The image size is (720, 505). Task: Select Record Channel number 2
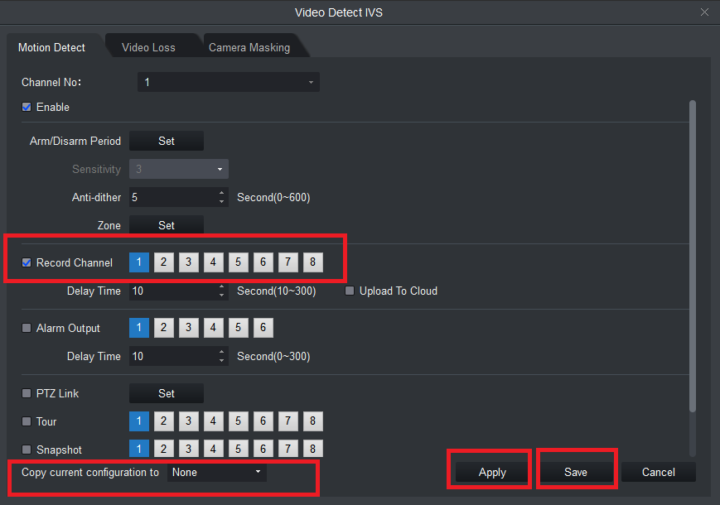click(x=164, y=262)
